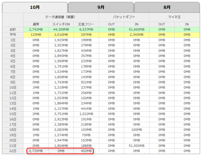The image size is (202, 156).
Task: Select the 51,600MB total gift cell
Action: 136,29
